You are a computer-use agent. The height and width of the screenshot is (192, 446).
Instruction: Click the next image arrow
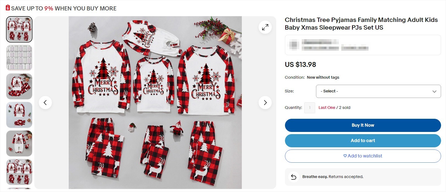click(265, 102)
